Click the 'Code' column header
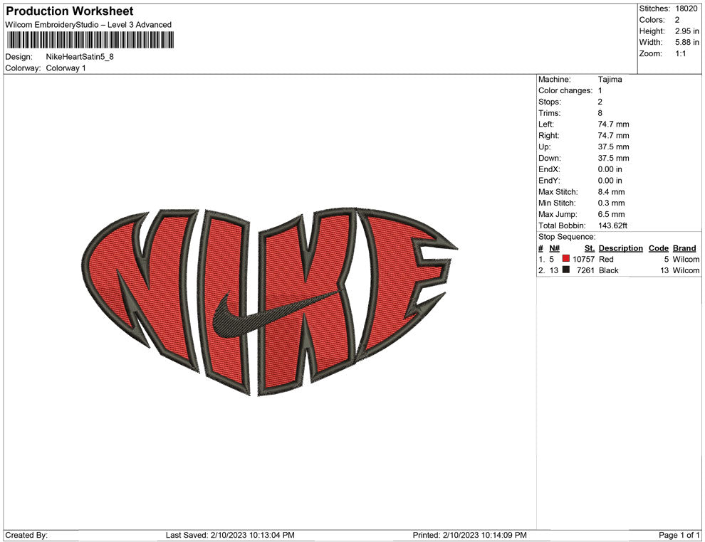This screenshot has width=705, height=542. pyautogui.click(x=658, y=248)
